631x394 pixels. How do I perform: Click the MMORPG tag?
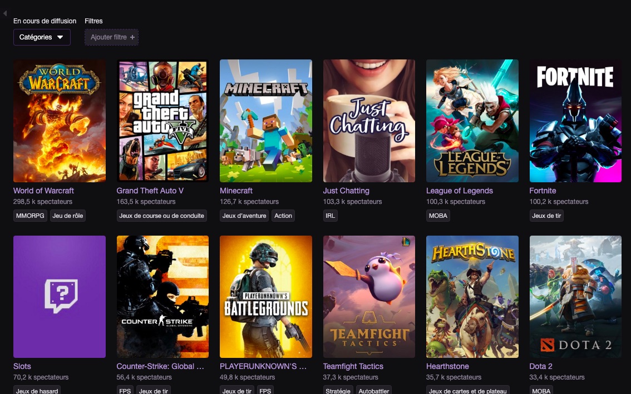tap(30, 216)
